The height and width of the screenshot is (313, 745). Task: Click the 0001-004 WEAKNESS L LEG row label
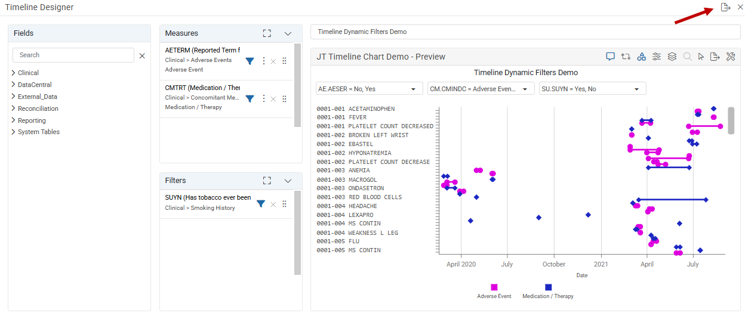pyautogui.click(x=358, y=233)
